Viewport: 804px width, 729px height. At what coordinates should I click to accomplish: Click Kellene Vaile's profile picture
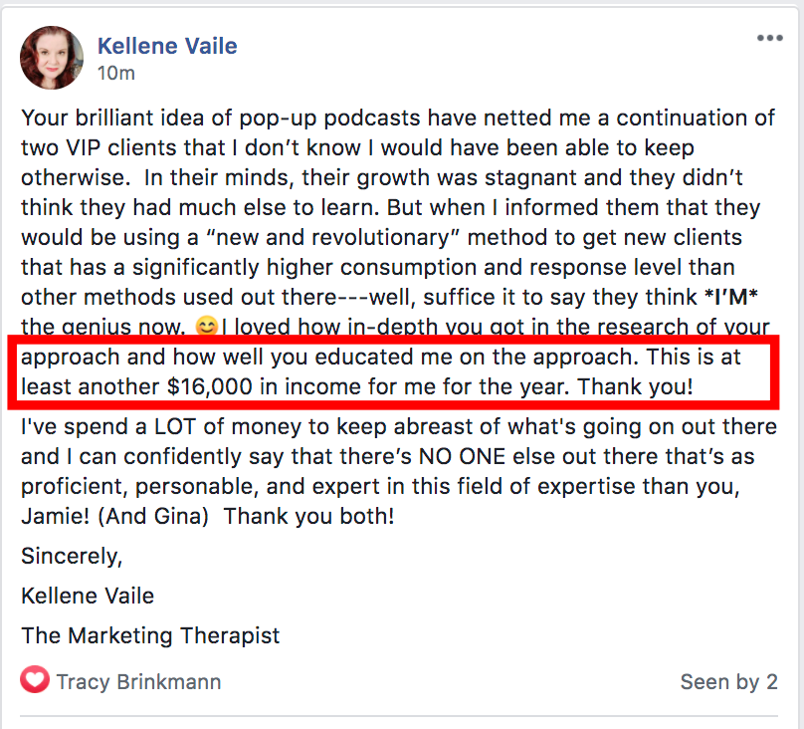click(51, 57)
